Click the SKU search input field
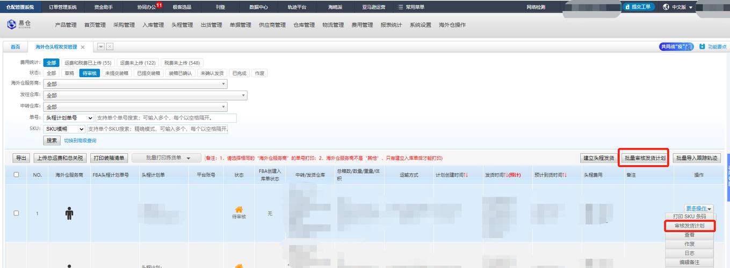This screenshot has height=268, width=730. (x=157, y=129)
